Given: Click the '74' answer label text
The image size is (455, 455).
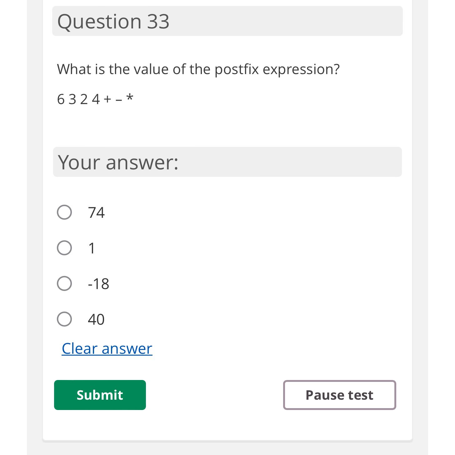Looking at the screenshot, I should (x=96, y=212).
